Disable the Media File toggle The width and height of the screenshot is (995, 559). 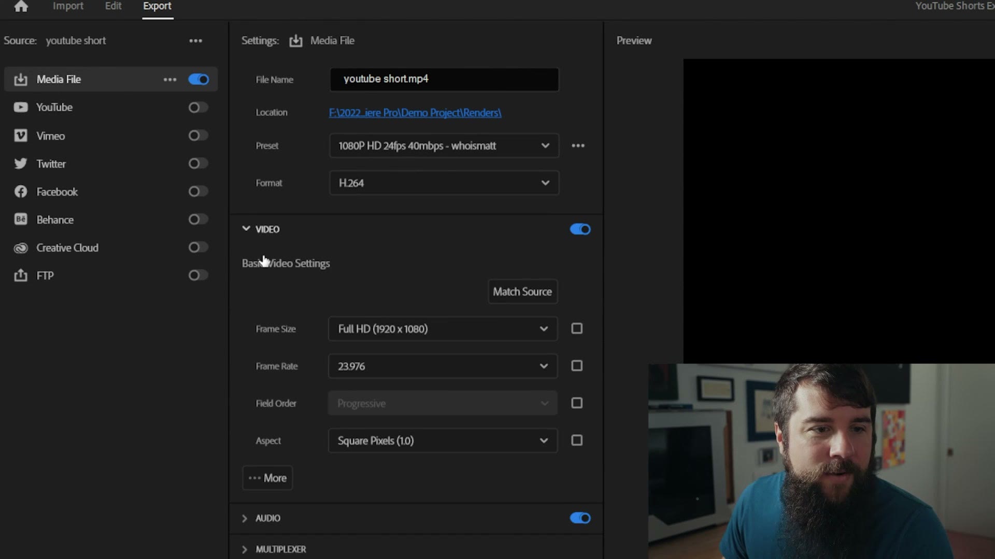[x=198, y=79]
